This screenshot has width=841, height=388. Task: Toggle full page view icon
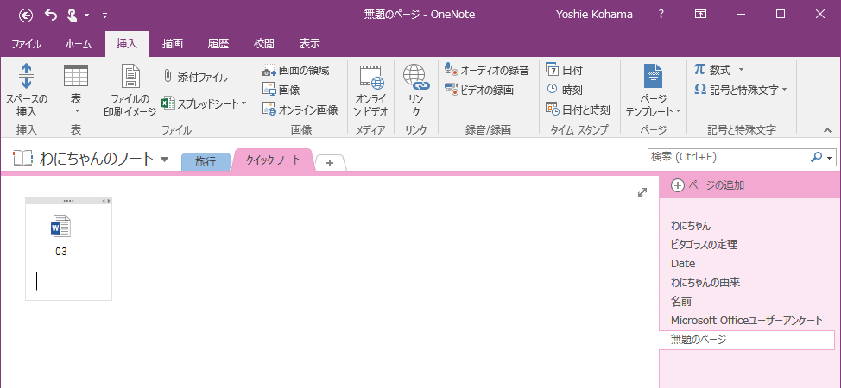642,192
